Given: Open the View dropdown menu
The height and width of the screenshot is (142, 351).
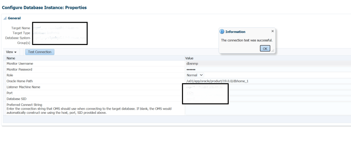Looking at the screenshot, I should [x=11, y=52].
